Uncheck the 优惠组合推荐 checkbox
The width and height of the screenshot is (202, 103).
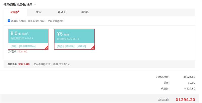coord(9,21)
